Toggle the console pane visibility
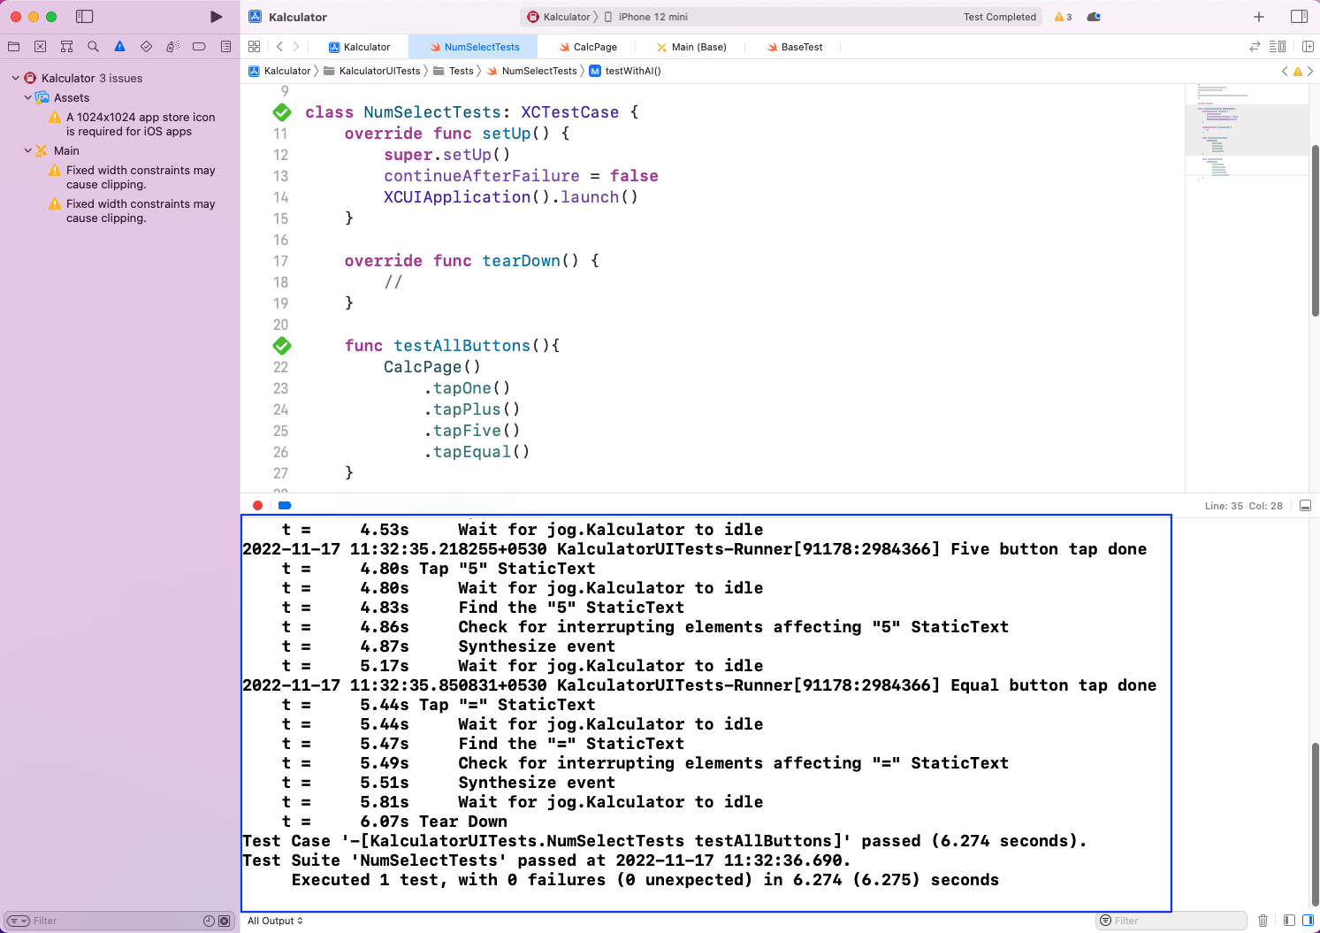The width and height of the screenshot is (1320, 933). [x=1308, y=921]
